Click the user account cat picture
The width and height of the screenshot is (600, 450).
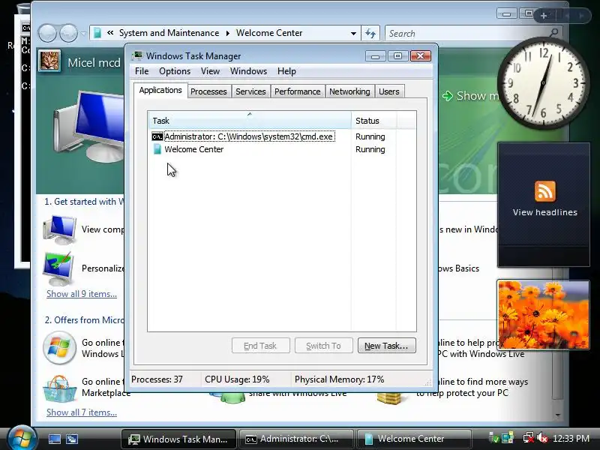click(x=49, y=61)
